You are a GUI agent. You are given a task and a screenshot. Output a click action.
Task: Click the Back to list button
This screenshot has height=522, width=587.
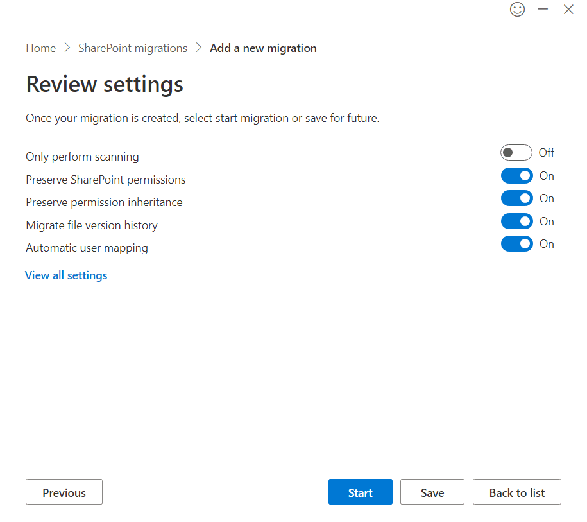point(516,492)
